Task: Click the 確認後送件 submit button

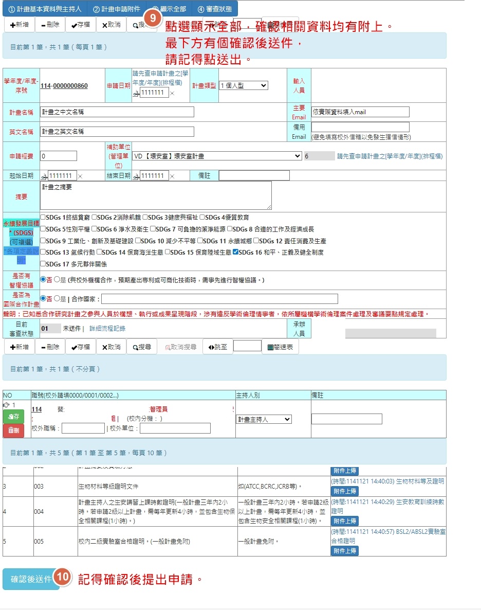Action: click(31, 579)
